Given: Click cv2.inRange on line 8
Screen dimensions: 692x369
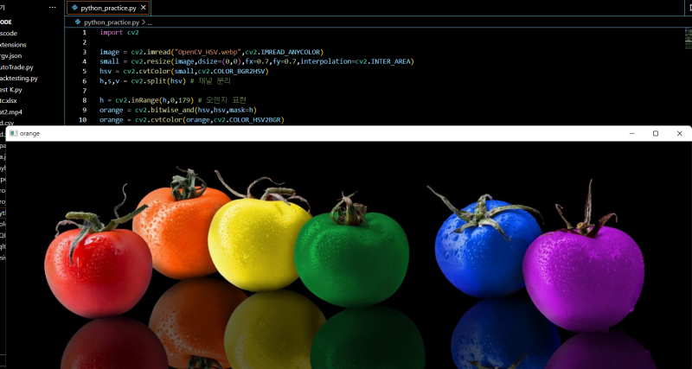Looking at the screenshot, I should point(138,100).
